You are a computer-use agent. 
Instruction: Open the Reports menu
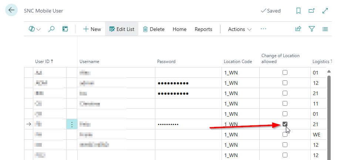pyautogui.click(x=203, y=29)
